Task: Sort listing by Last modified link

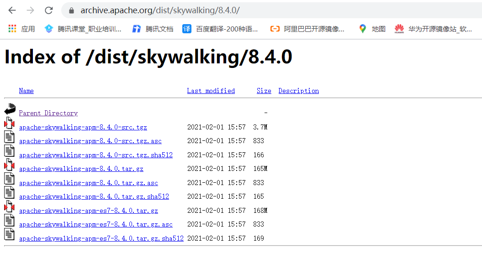Action: [211, 91]
